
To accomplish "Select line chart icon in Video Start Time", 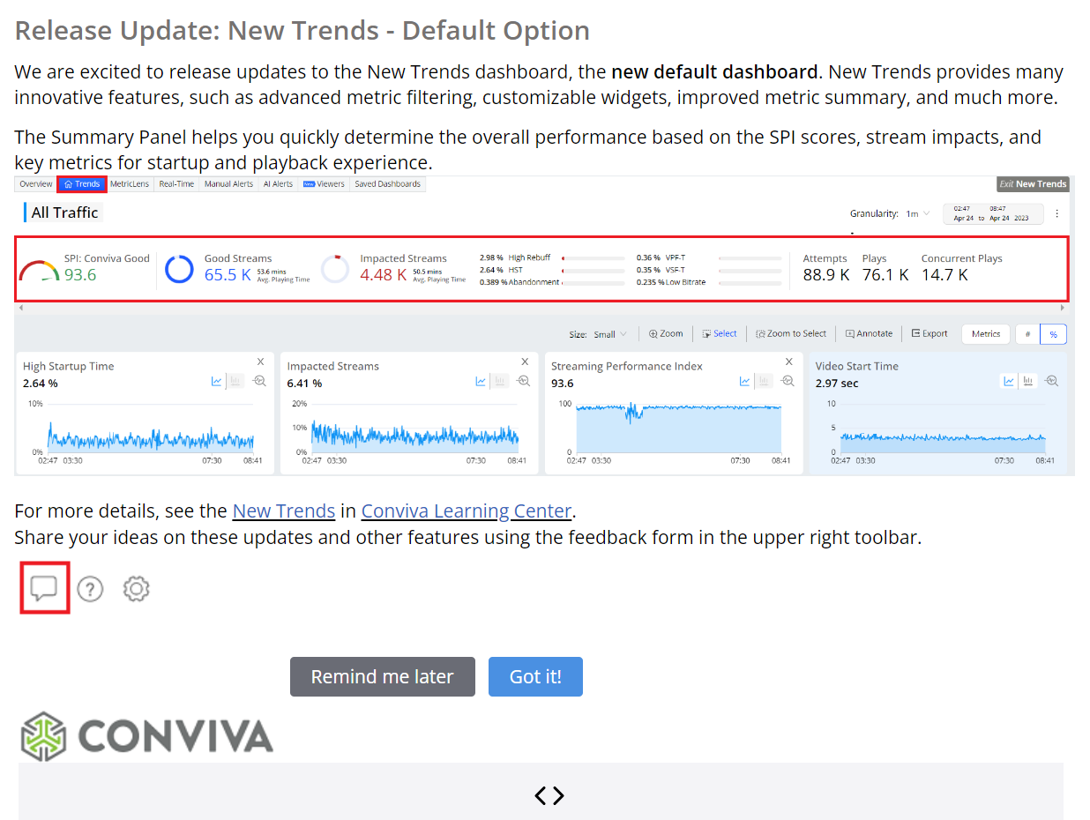I will [1009, 381].
